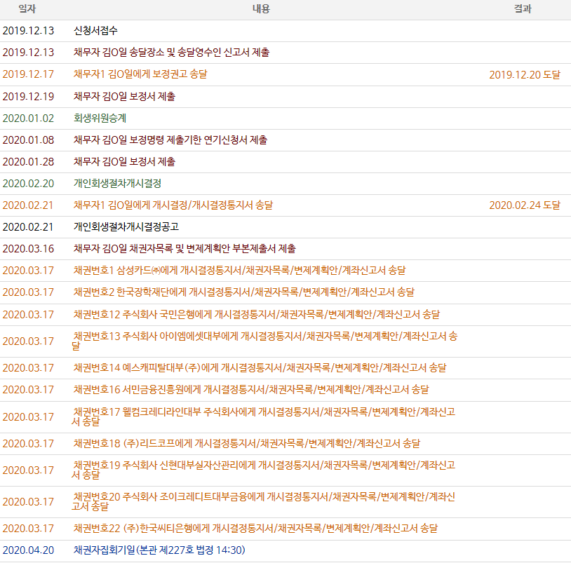571x563 pixels.
Task: Select the 신청서접수 entry
Action: (x=95, y=31)
